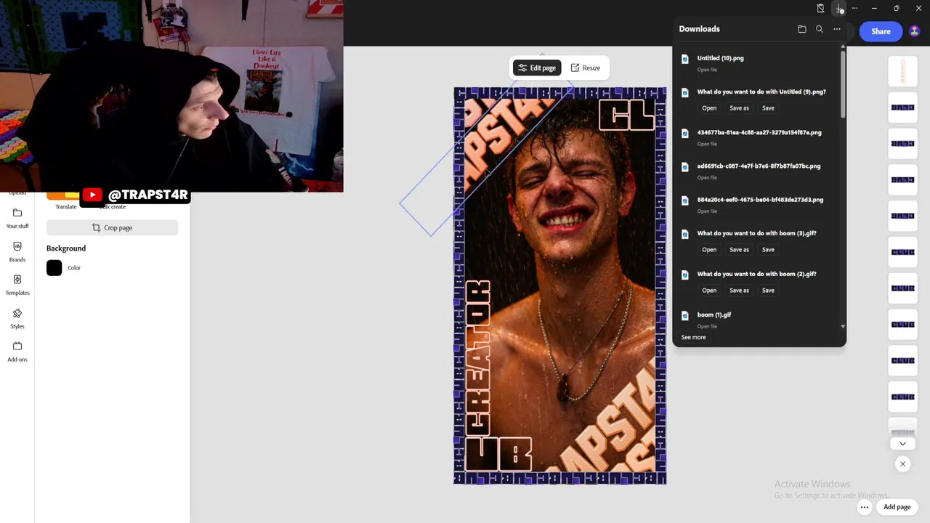Open page options ellipsis next to Add page
The width and height of the screenshot is (930, 523).
coord(864,507)
